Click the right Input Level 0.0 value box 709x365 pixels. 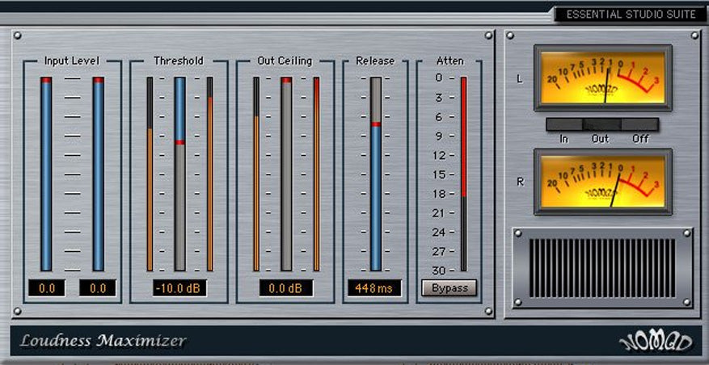tap(98, 288)
